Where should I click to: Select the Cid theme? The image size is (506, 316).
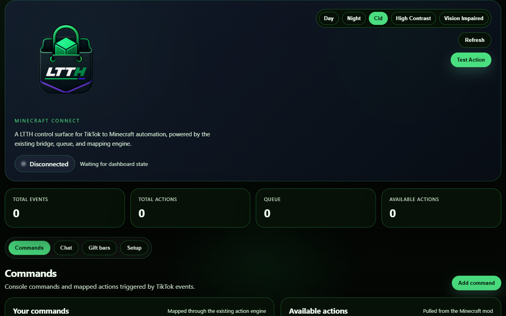[x=378, y=18]
